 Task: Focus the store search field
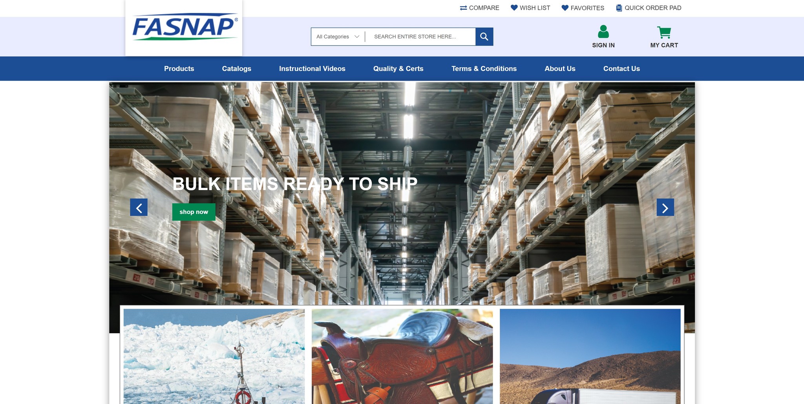coord(421,37)
